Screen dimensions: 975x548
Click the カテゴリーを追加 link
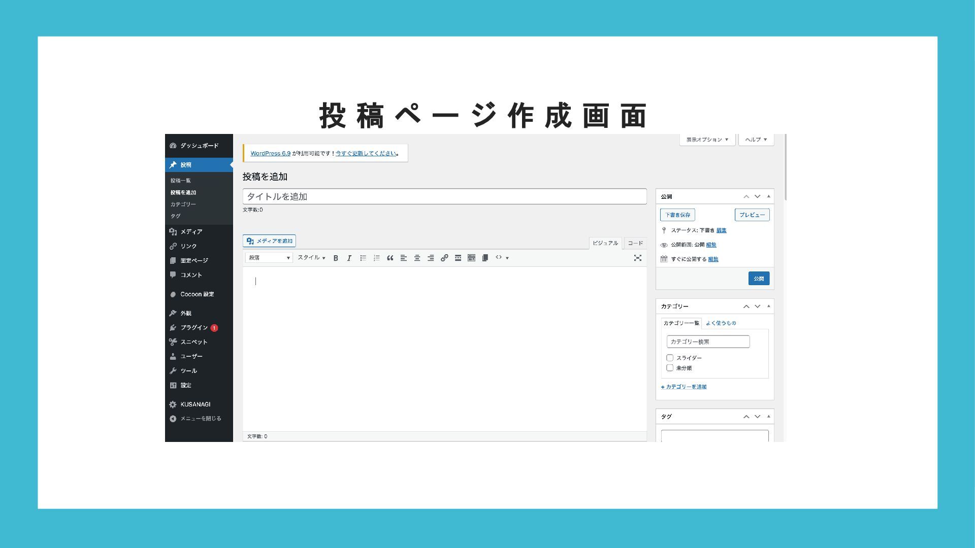(684, 387)
